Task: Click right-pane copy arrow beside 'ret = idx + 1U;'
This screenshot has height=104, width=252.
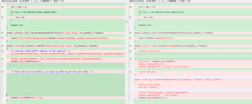Action: [x=130, y=7]
